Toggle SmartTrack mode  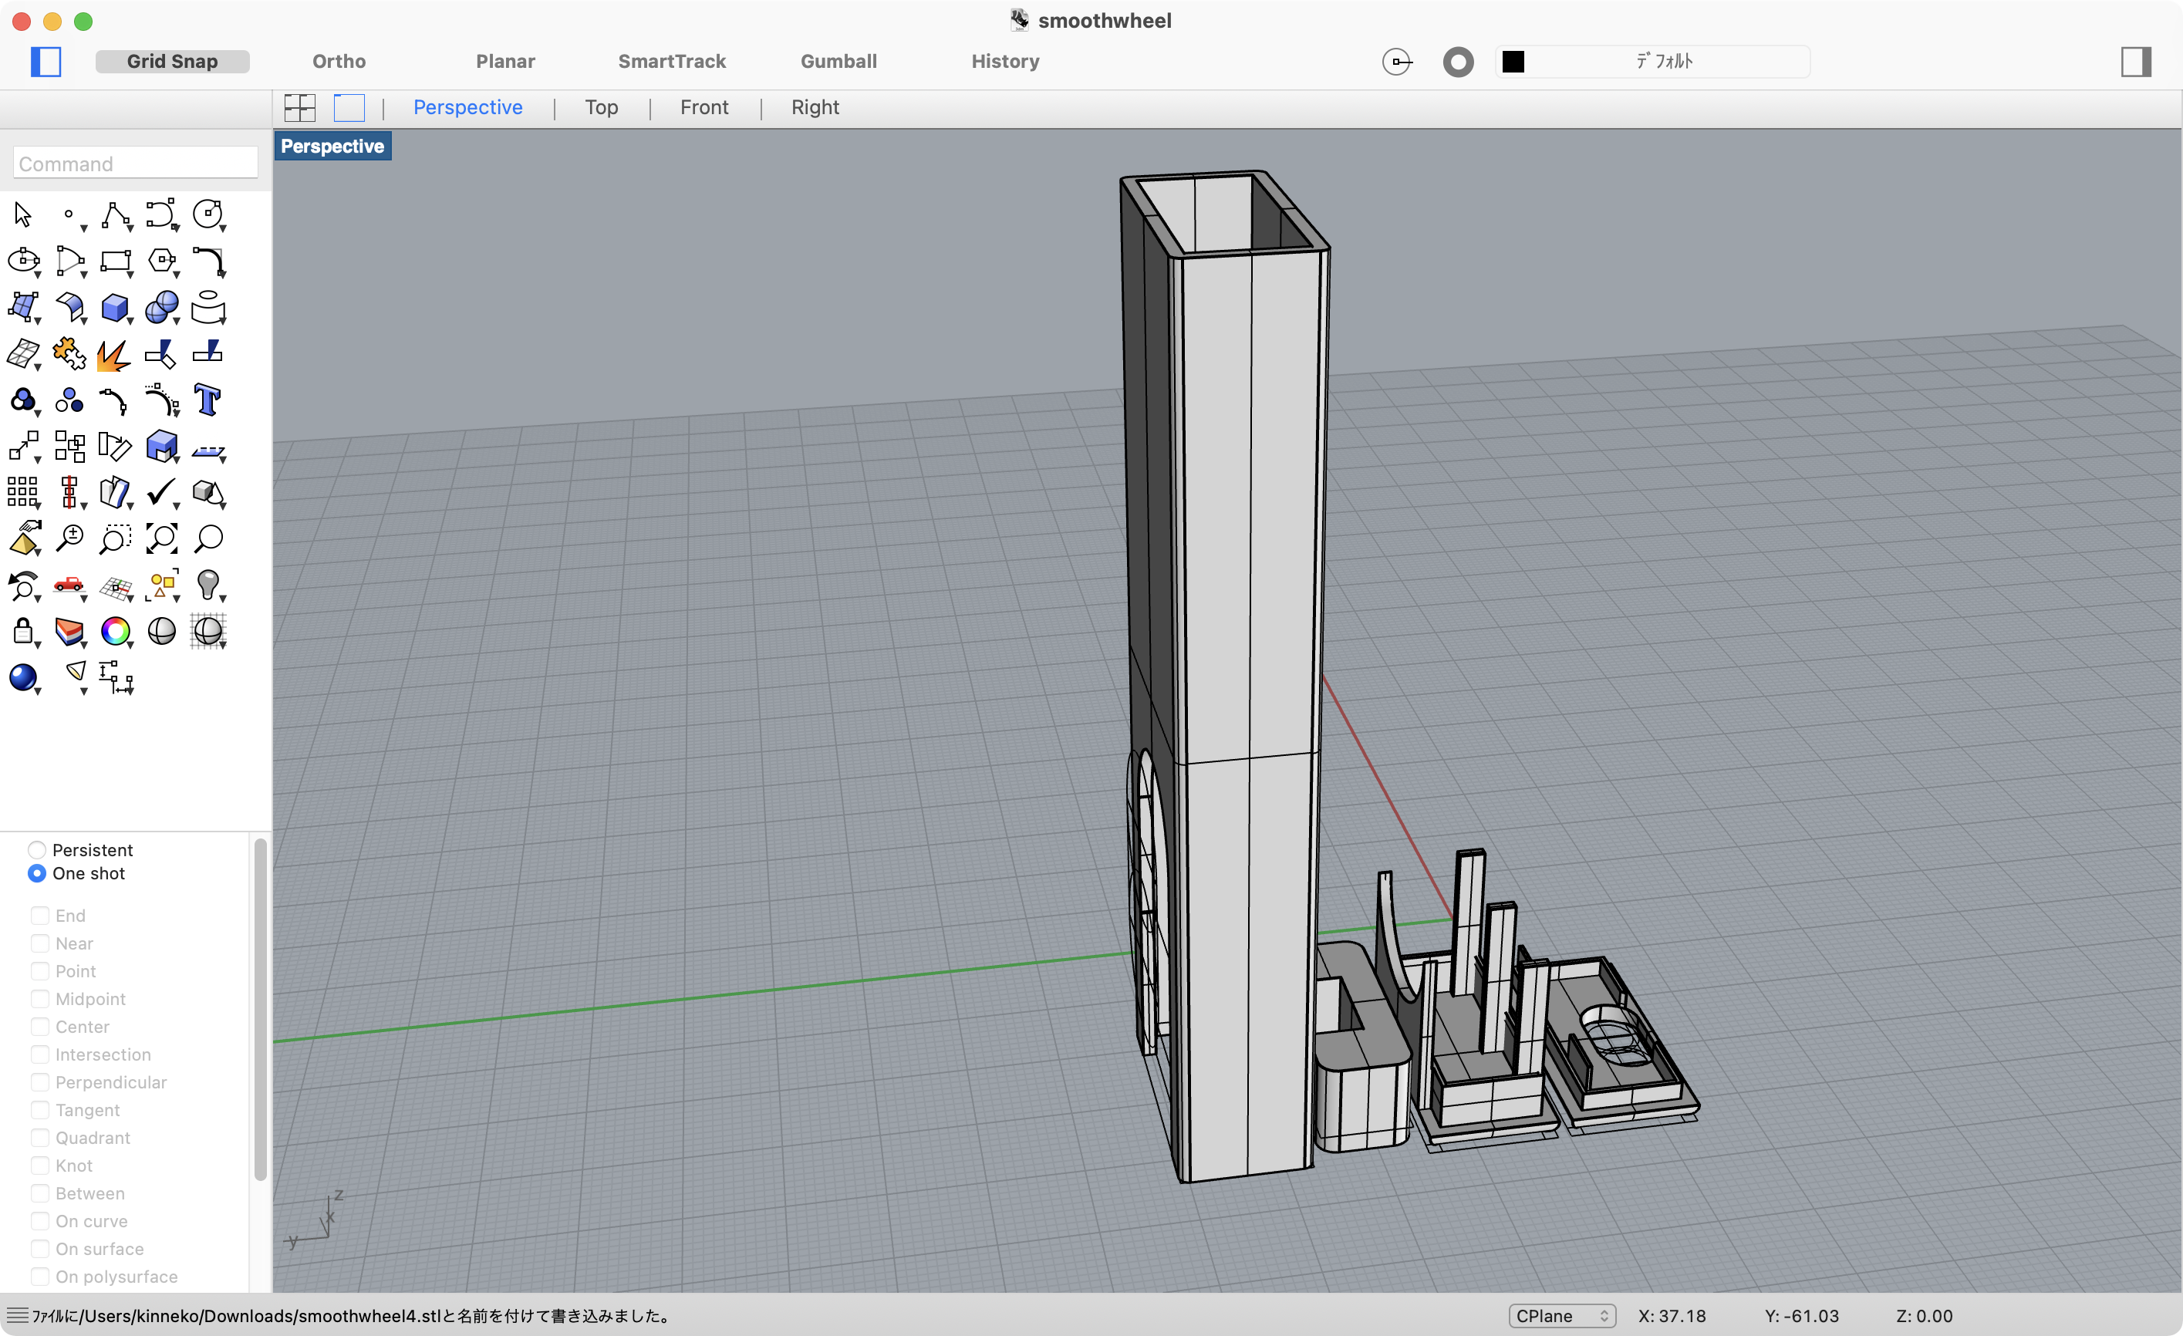click(x=672, y=61)
